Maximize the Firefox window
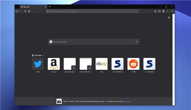 [166, 7]
